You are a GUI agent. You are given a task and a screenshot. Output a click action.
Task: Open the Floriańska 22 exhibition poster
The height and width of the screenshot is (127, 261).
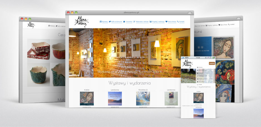[x=143, y=99]
